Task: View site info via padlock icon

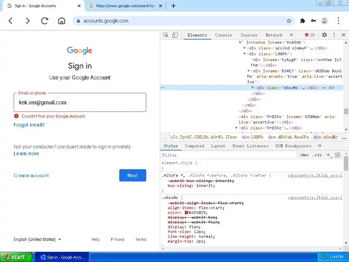Action: coord(78,21)
